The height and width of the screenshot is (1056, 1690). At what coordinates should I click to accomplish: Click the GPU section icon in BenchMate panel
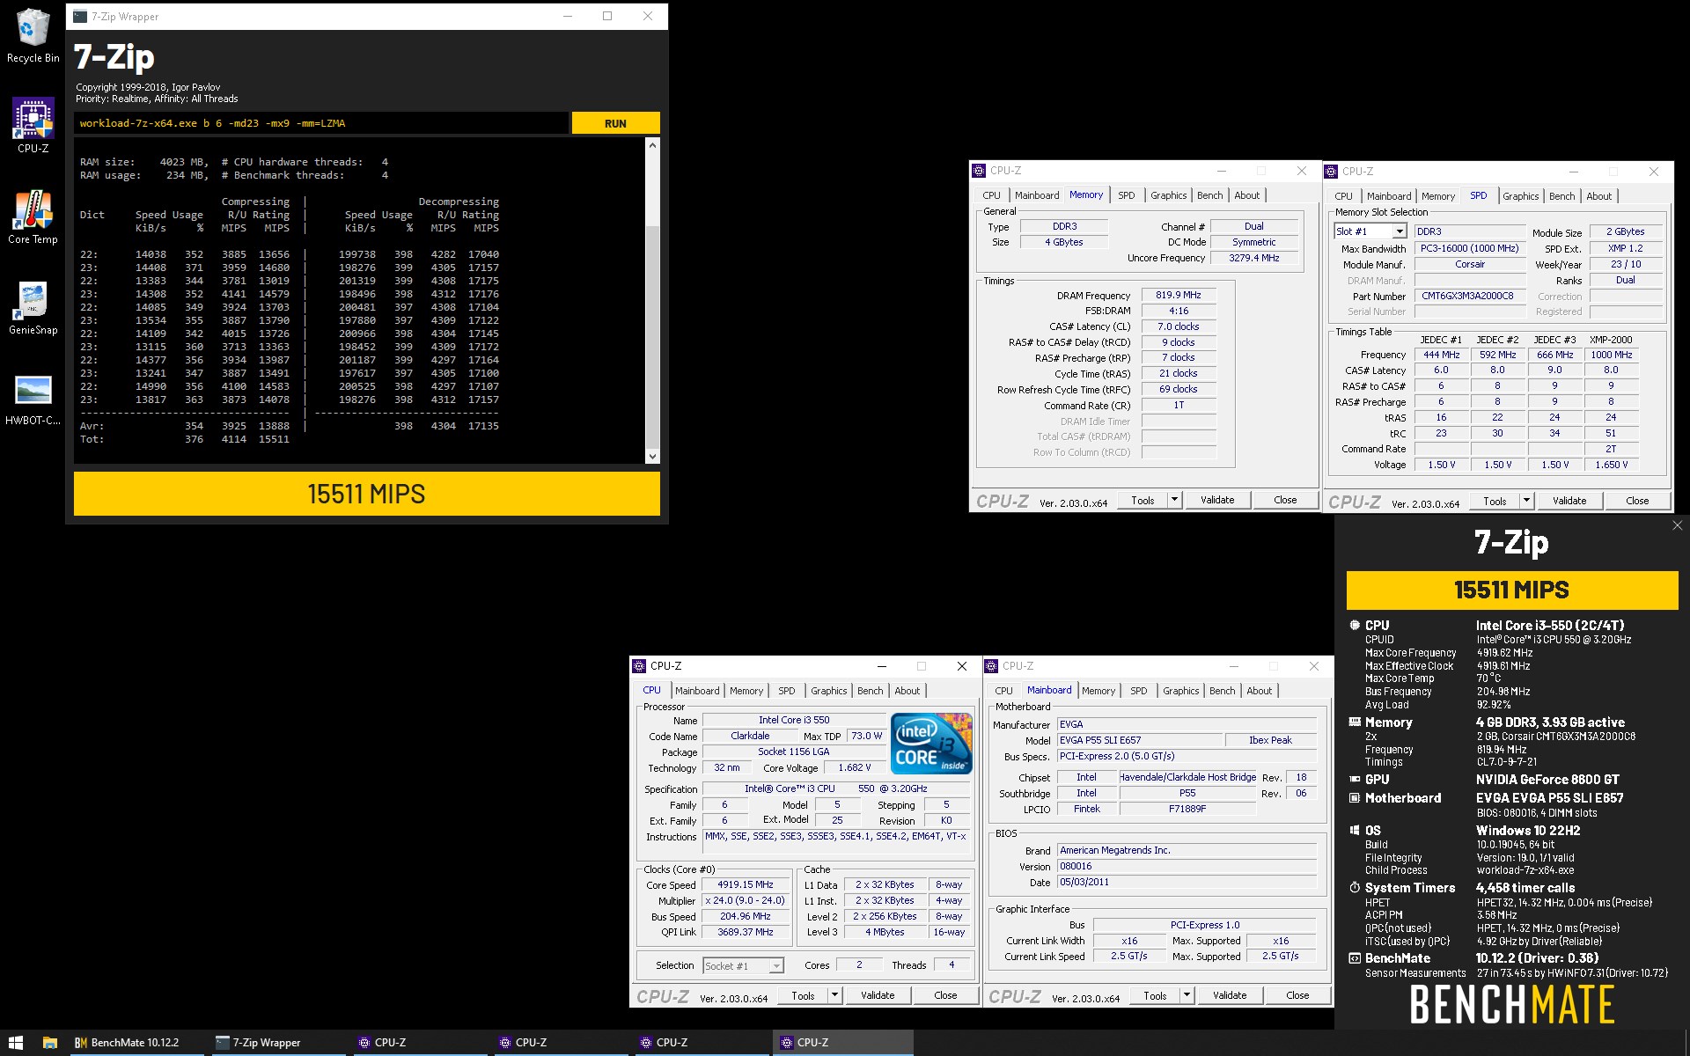tap(1354, 780)
